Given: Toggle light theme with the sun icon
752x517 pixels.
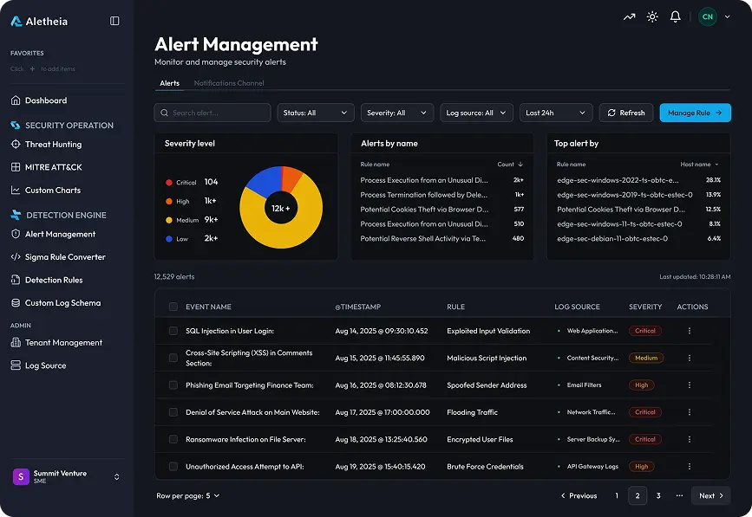Looking at the screenshot, I should (652, 17).
